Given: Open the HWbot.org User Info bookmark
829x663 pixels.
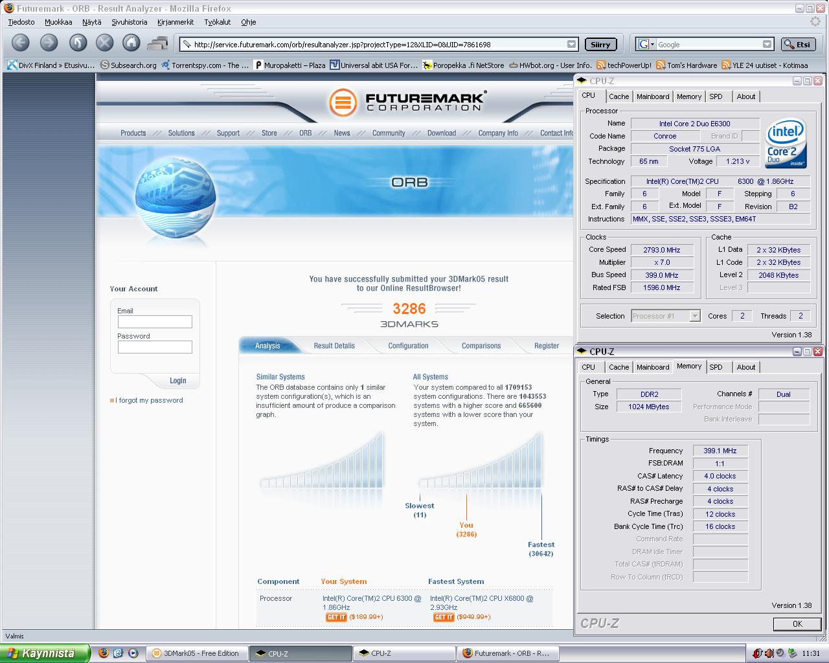Looking at the screenshot, I should (x=551, y=65).
